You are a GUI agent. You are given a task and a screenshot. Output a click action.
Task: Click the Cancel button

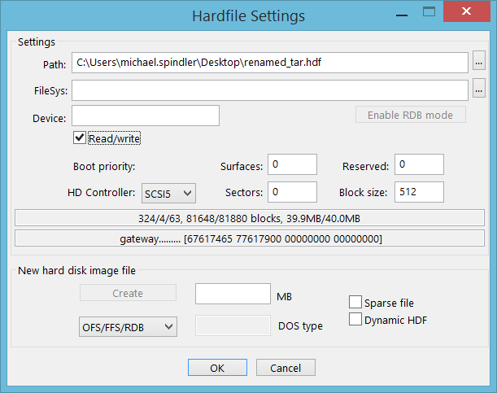point(286,367)
